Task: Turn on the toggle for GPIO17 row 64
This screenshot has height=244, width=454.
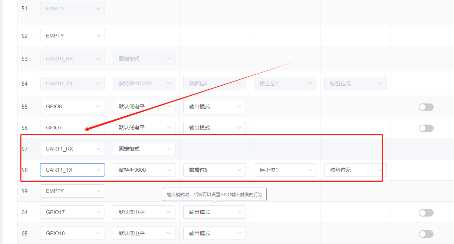Action: (x=426, y=212)
